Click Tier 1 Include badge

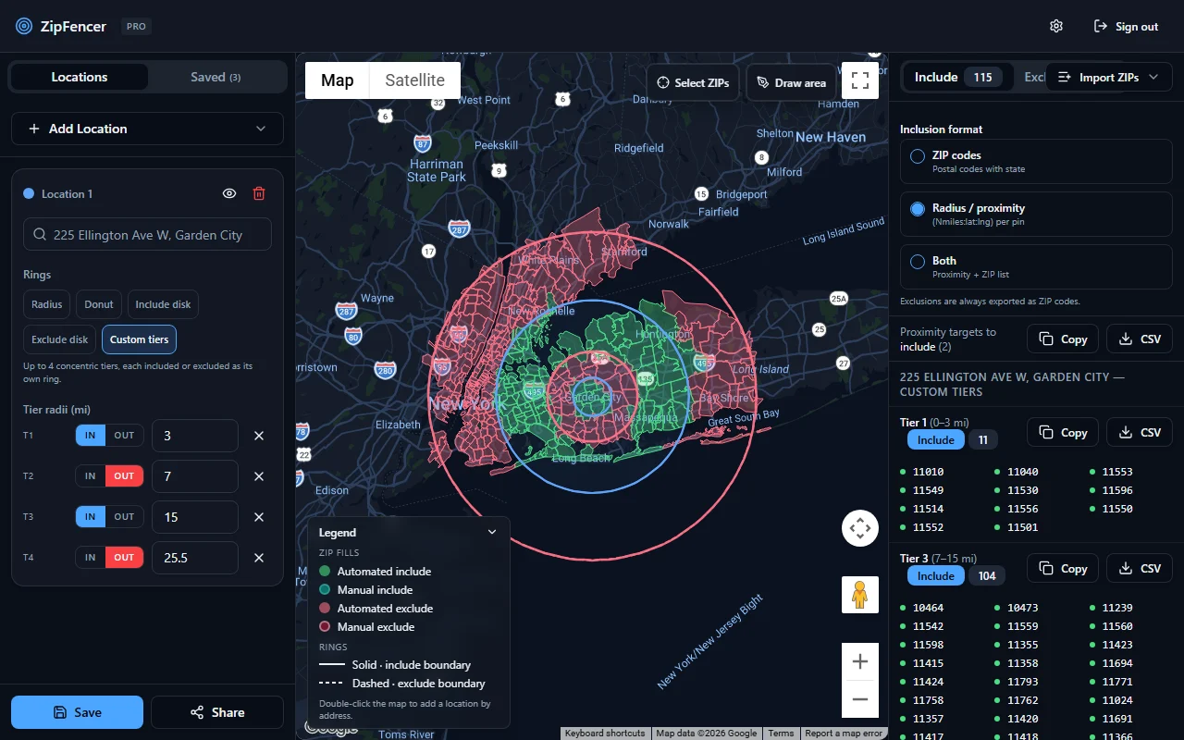pos(935,439)
